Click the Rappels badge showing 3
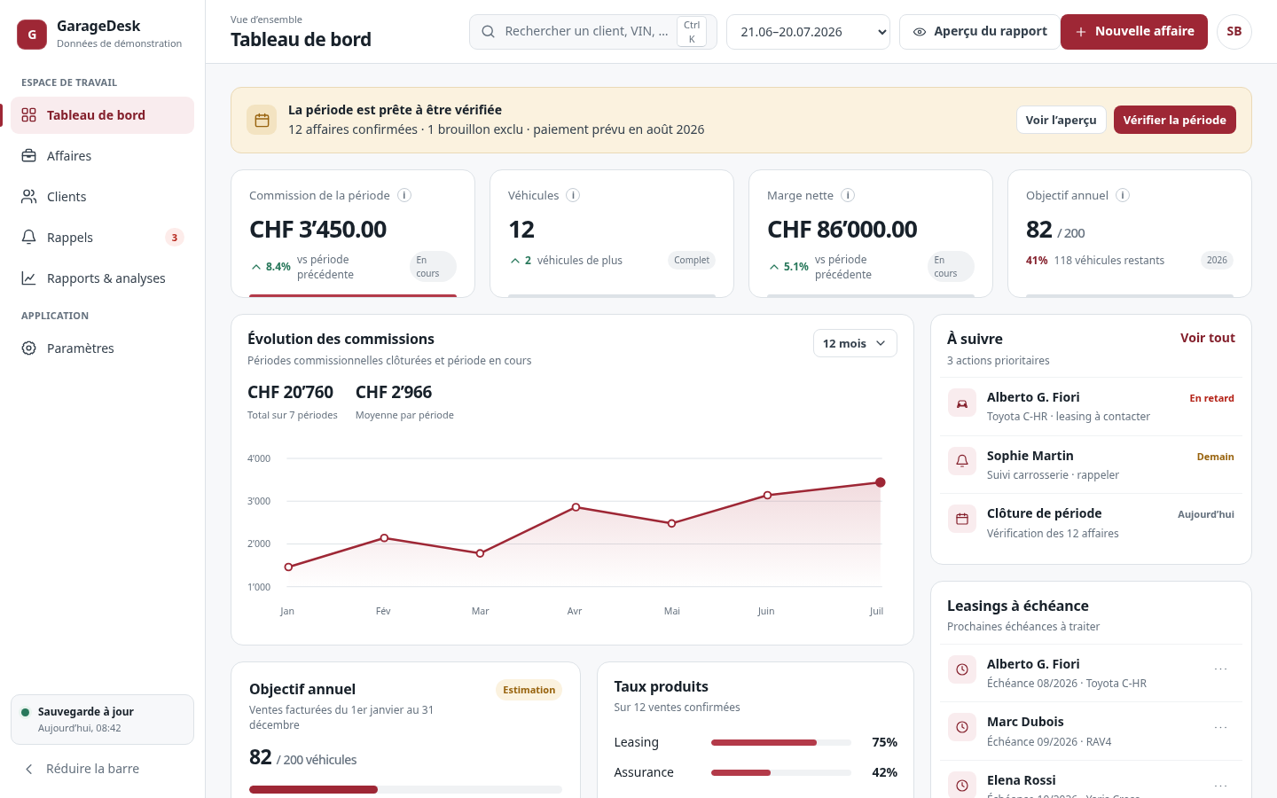1277x798 pixels. pos(175,238)
